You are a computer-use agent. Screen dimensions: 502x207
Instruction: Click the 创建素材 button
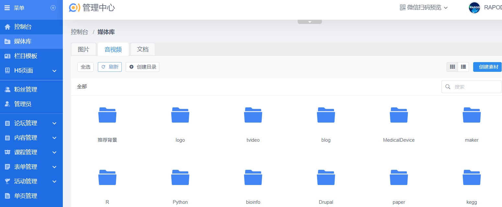pos(488,67)
